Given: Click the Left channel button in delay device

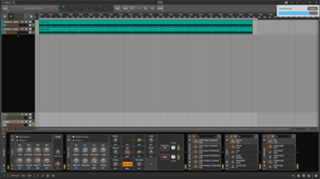Looking at the screenshot, I should [164, 148].
